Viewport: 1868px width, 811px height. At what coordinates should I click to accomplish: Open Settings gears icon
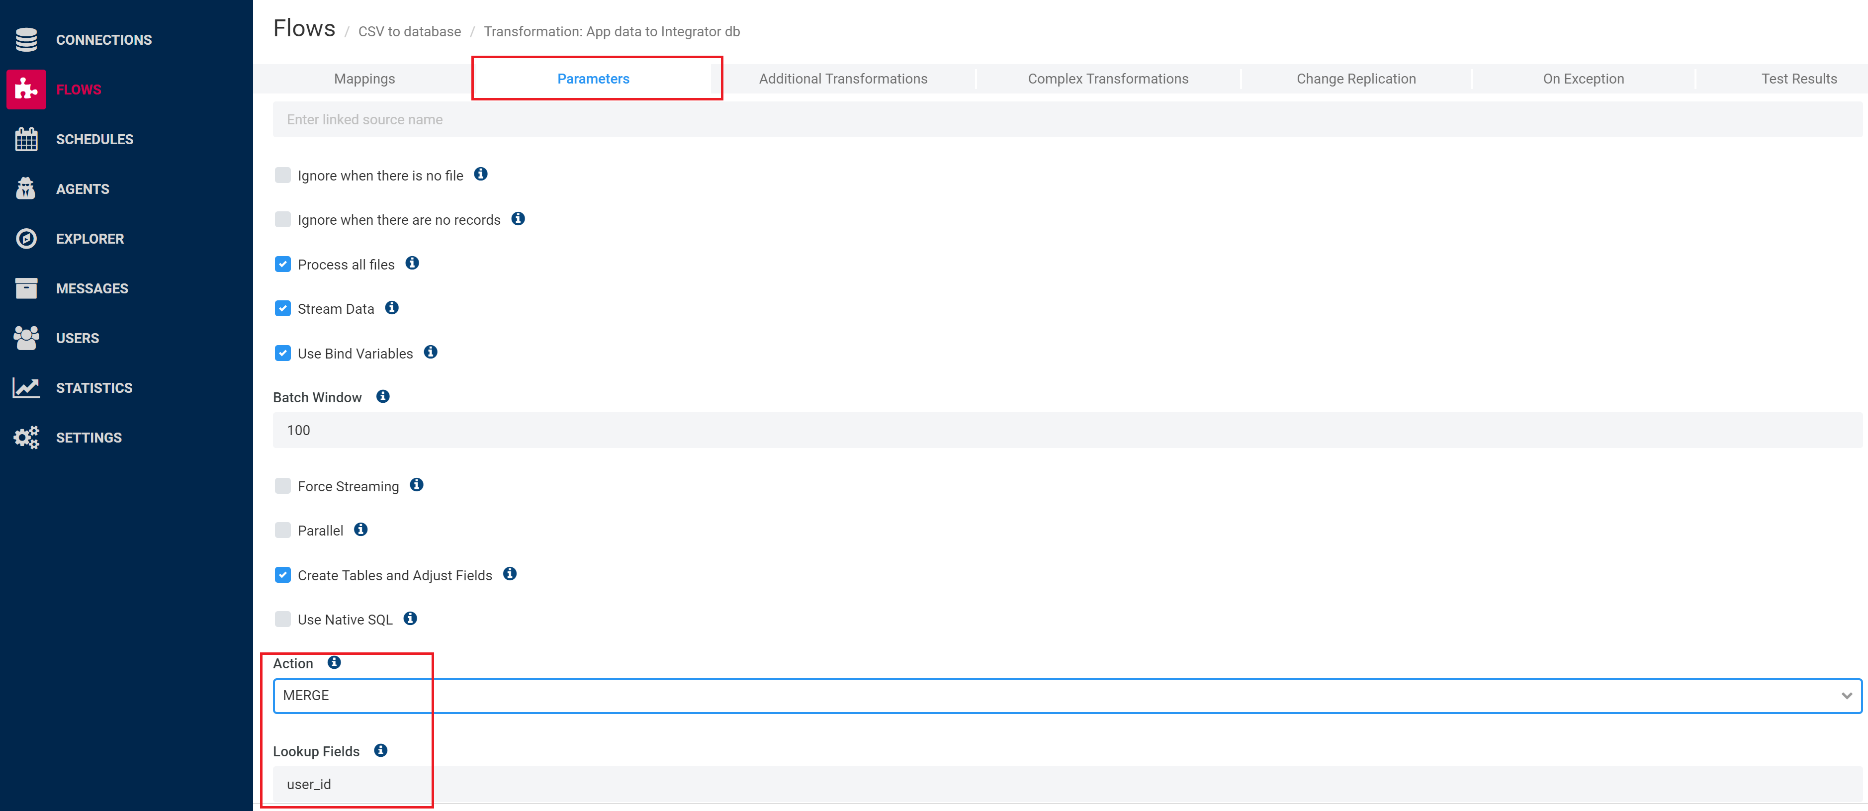[x=26, y=438]
